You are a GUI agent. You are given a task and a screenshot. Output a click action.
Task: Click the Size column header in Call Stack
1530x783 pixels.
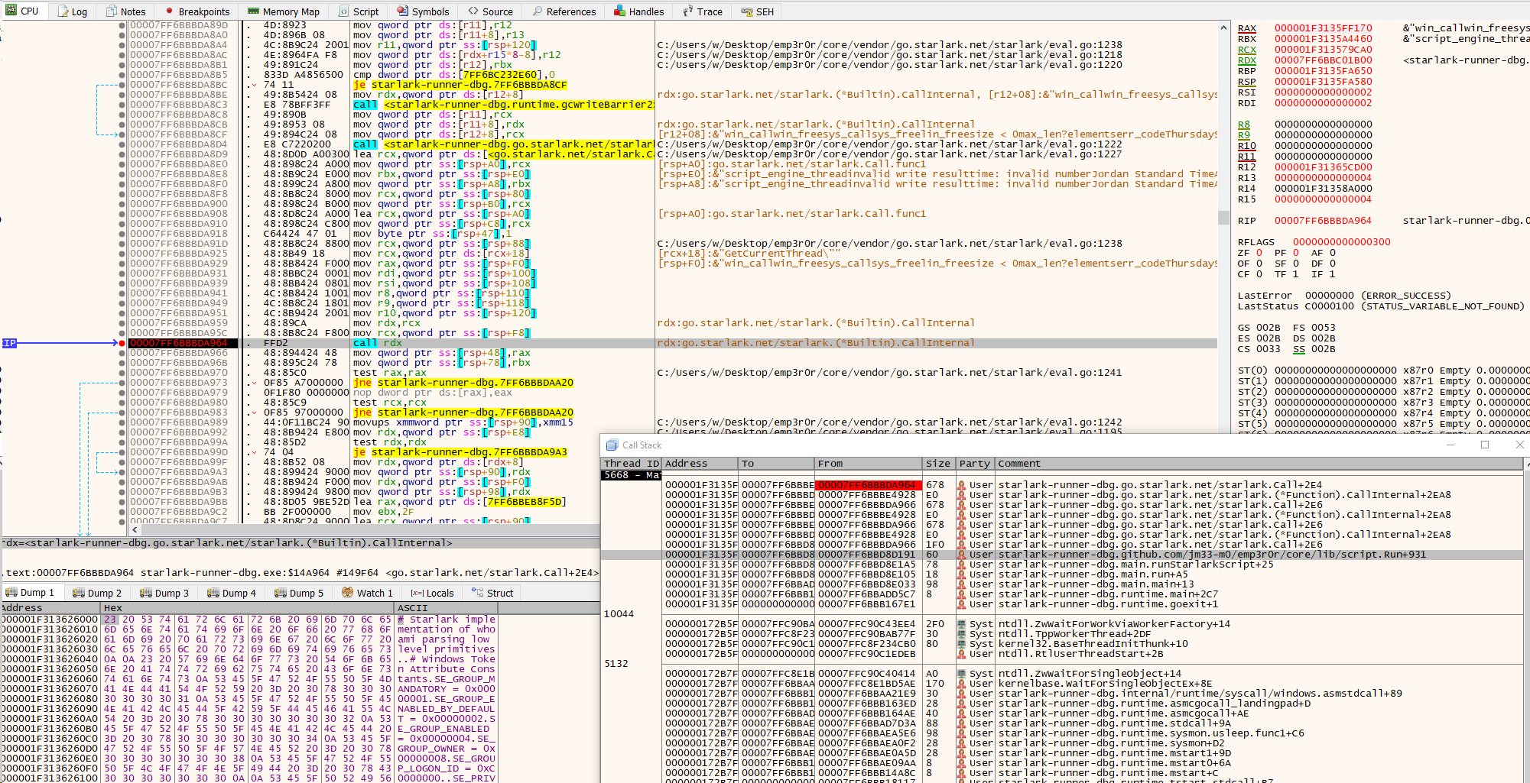pos(938,464)
